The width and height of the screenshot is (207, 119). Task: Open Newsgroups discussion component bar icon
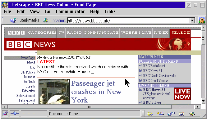tap(171, 114)
